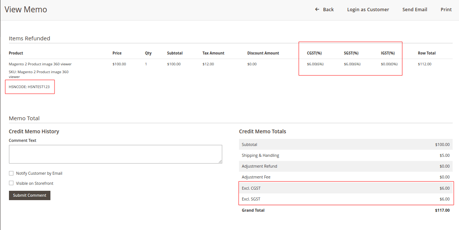
Task: Click the Back arrow icon
Action: 317,9
